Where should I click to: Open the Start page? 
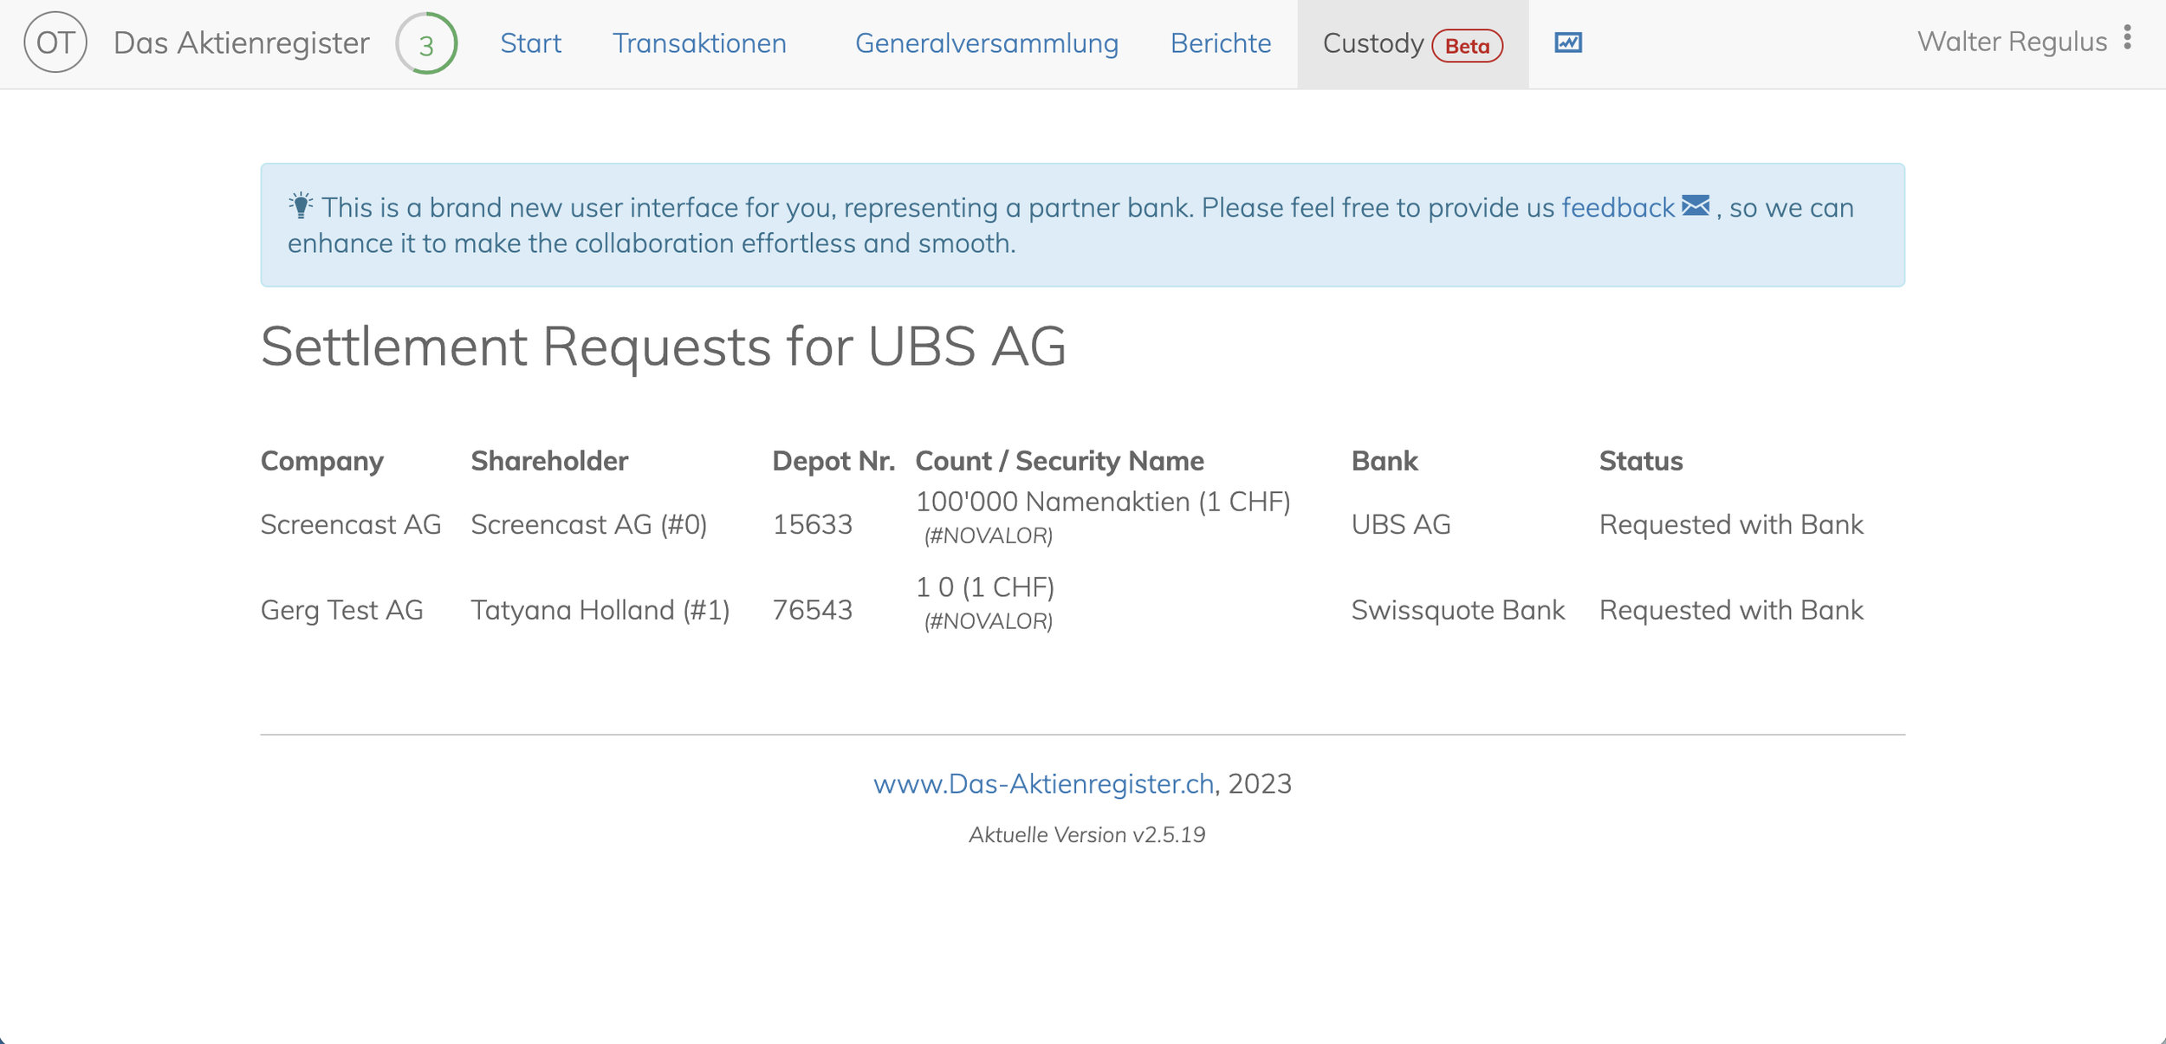click(530, 43)
